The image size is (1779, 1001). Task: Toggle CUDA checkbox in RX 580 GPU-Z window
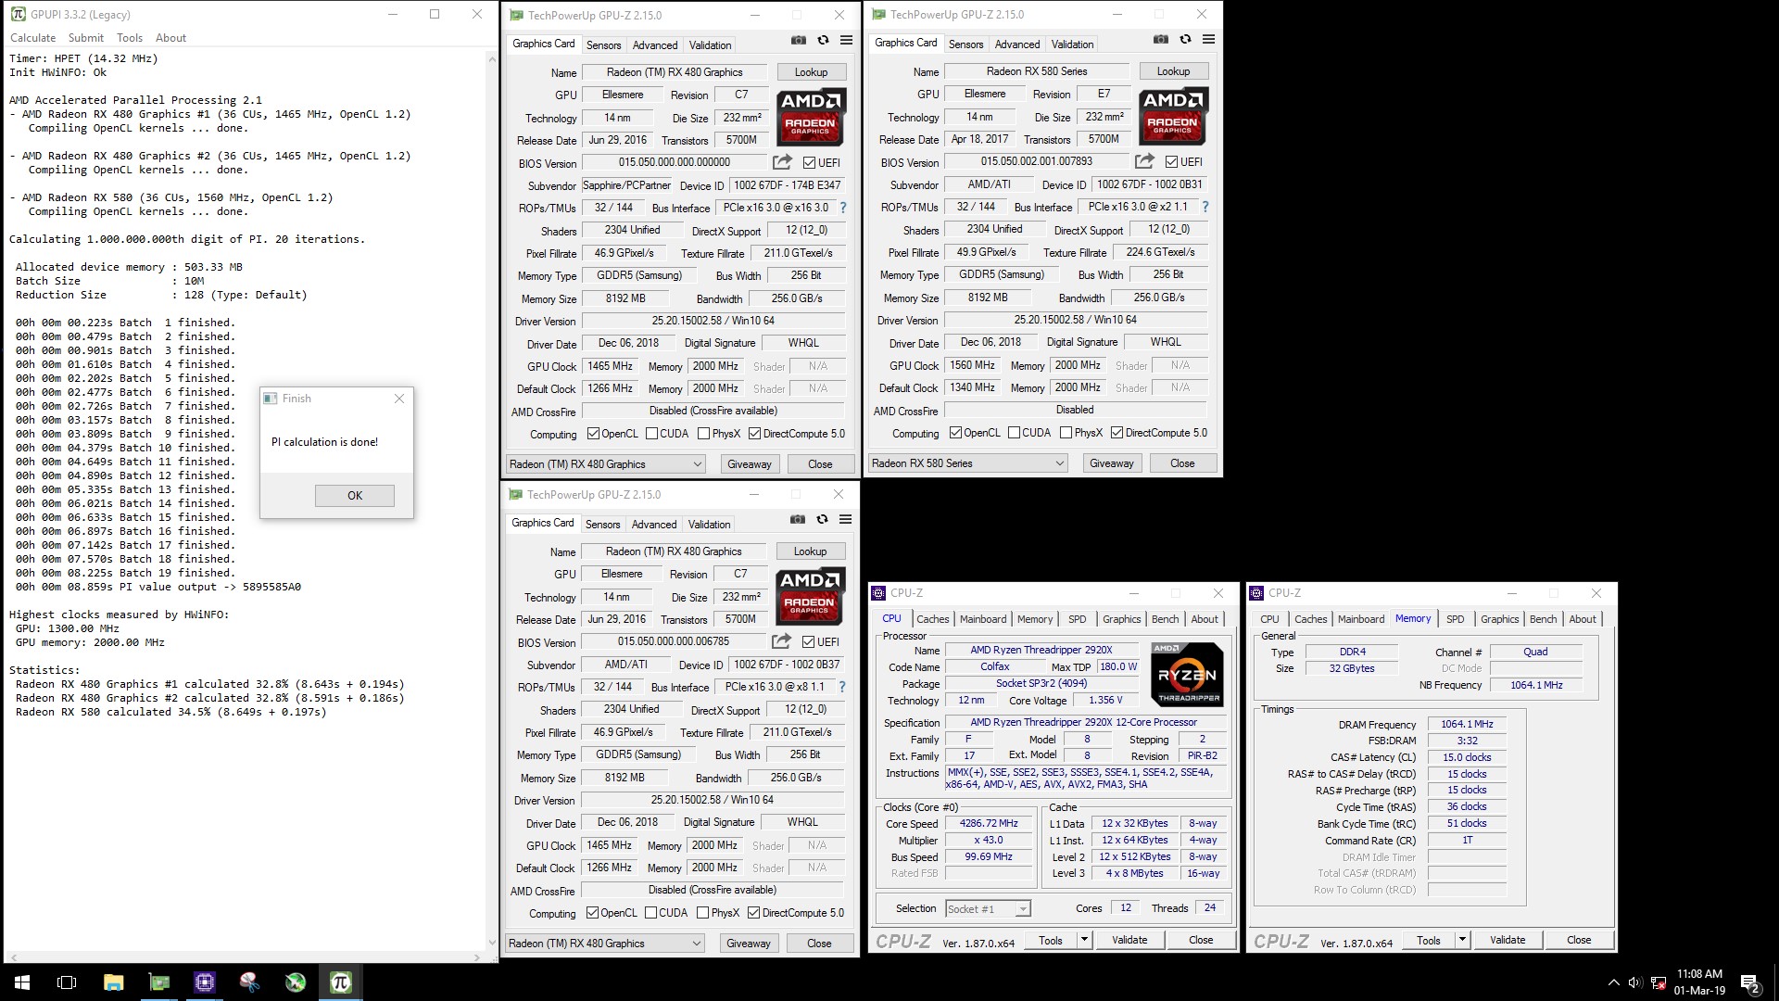pos(1014,433)
